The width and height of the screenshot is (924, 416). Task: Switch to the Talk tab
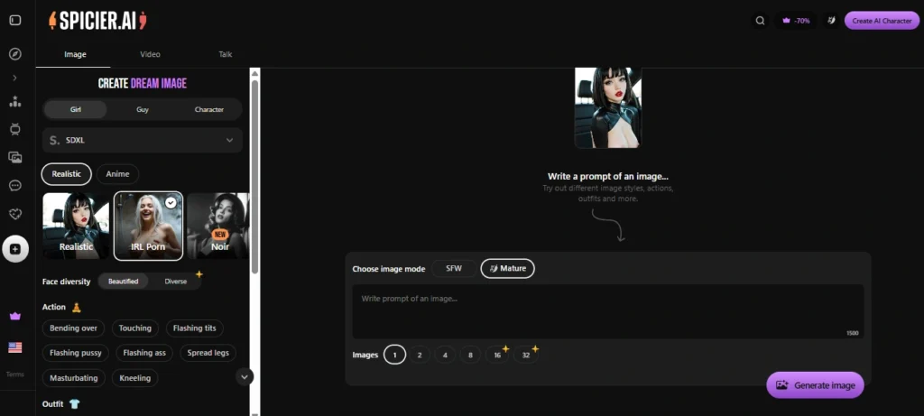tap(225, 54)
